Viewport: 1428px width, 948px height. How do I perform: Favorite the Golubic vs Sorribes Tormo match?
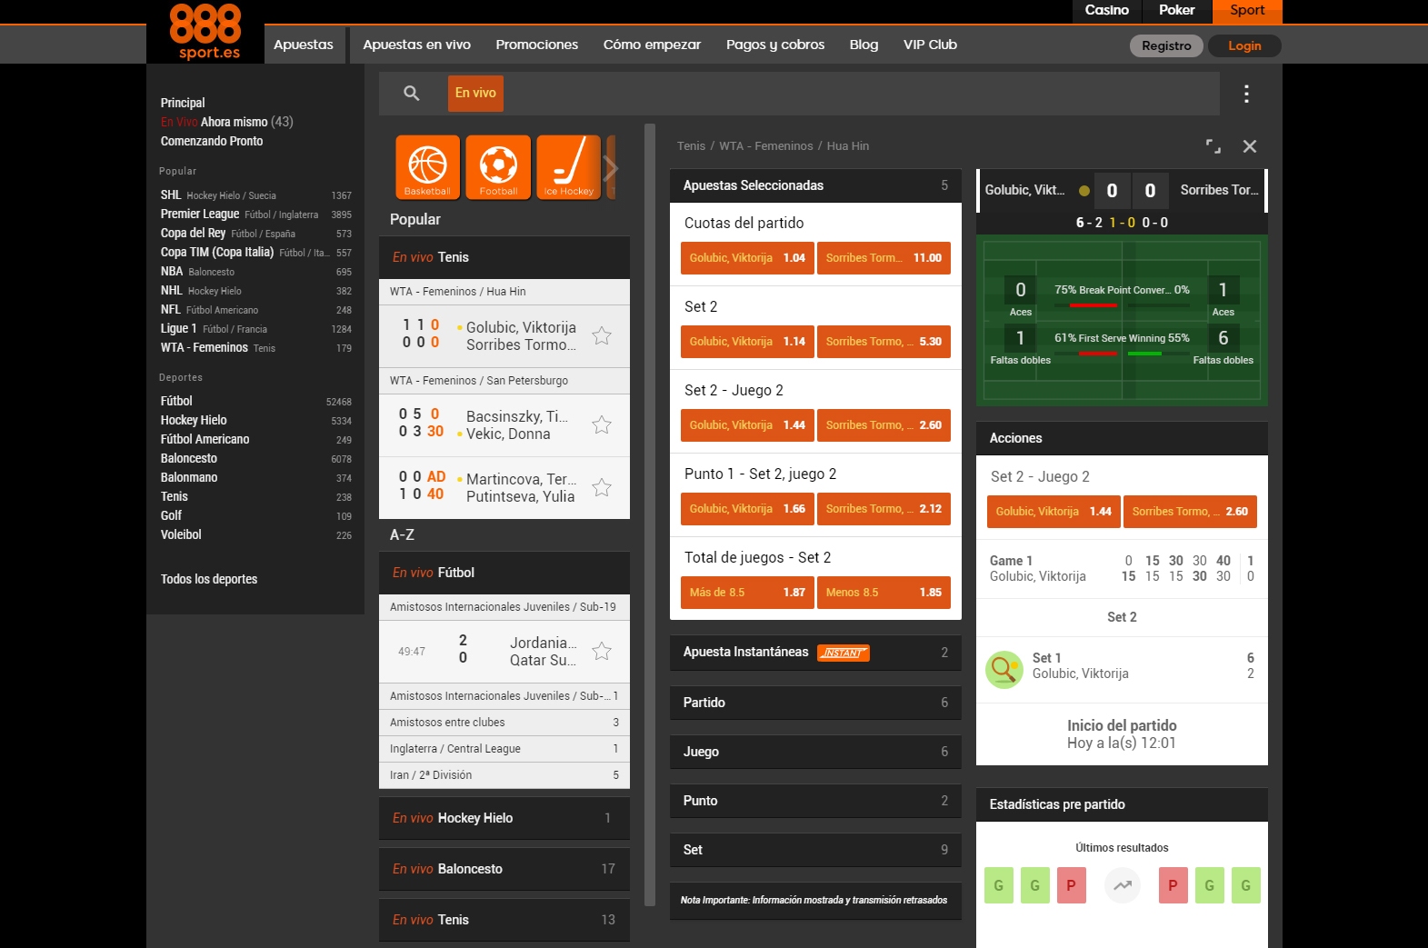(x=602, y=336)
